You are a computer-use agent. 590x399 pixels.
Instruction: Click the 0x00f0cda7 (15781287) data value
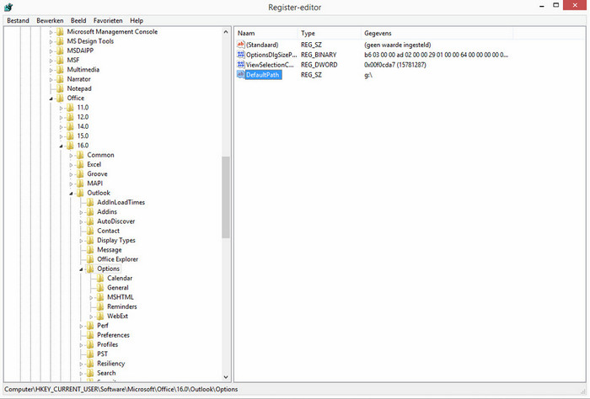(x=395, y=65)
